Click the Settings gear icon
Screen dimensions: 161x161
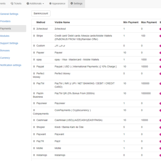point(72,3)
